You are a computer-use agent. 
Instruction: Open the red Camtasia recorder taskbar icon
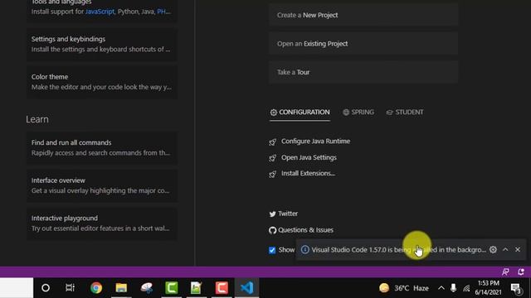[x=222, y=288]
